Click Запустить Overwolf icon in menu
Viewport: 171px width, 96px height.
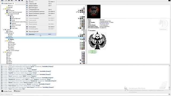[27, 31]
